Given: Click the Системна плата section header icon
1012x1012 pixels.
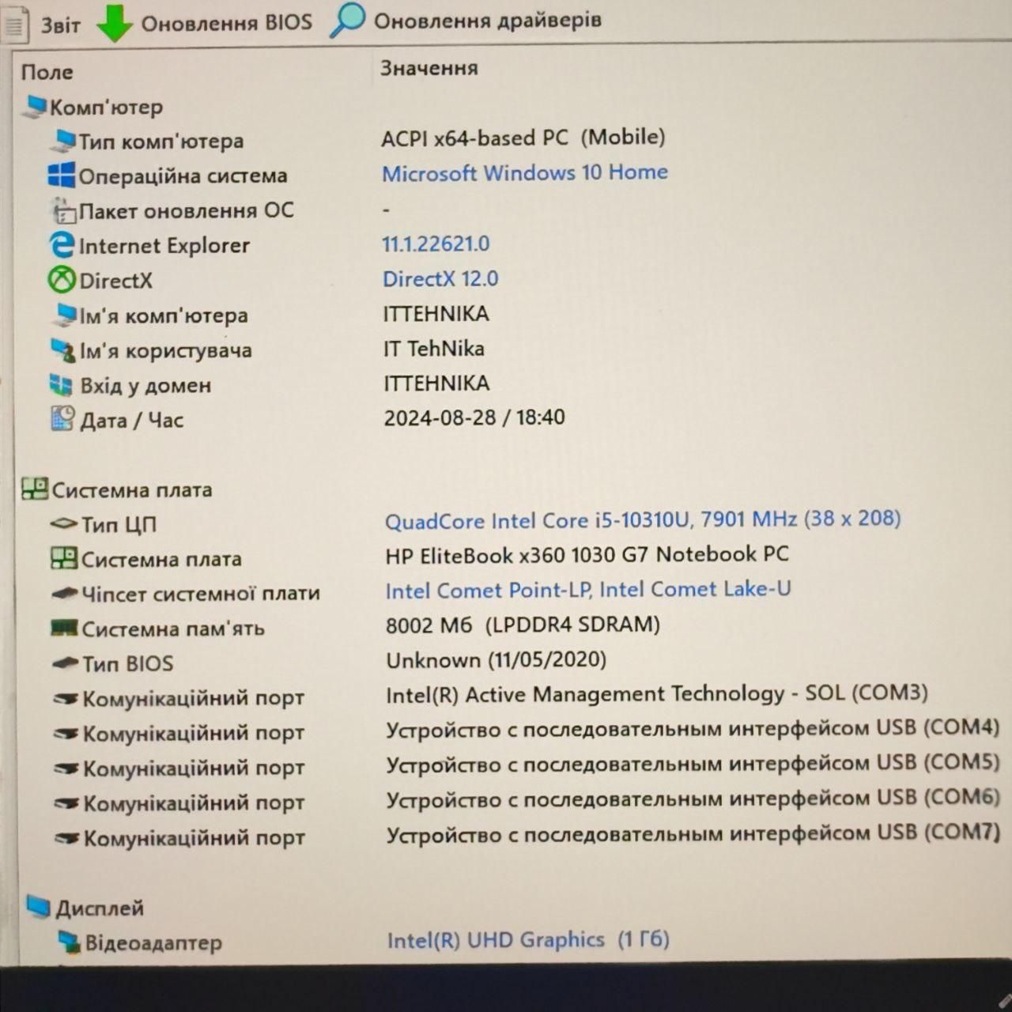Looking at the screenshot, I should tap(35, 489).
